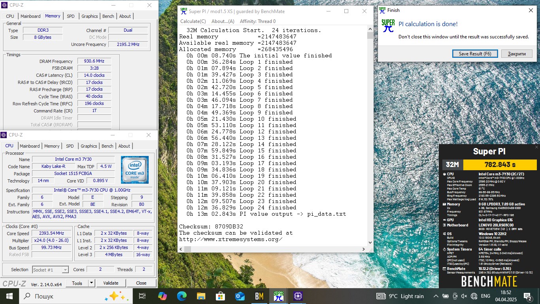
Task: Click the ENG language indicator
Action: [485, 296]
